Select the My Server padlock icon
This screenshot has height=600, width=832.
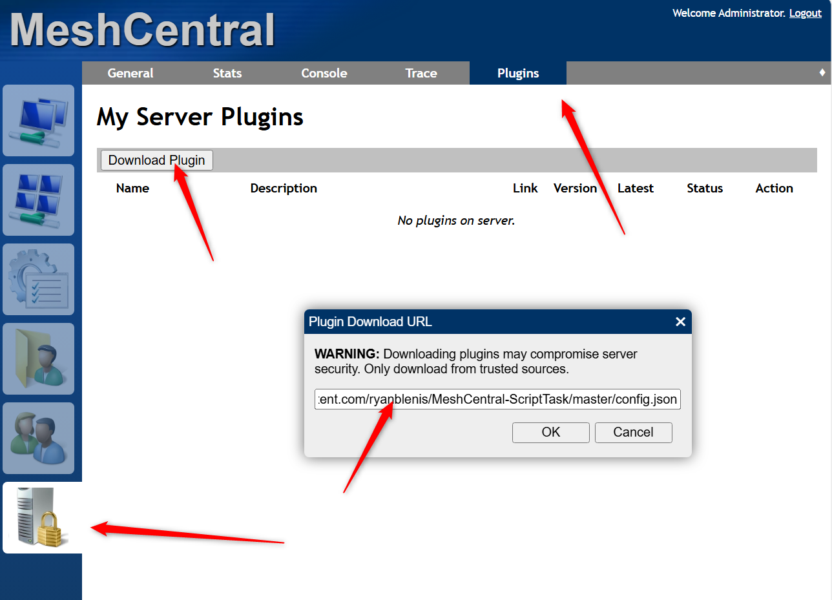pyautogui.click(x=41, y=517)
